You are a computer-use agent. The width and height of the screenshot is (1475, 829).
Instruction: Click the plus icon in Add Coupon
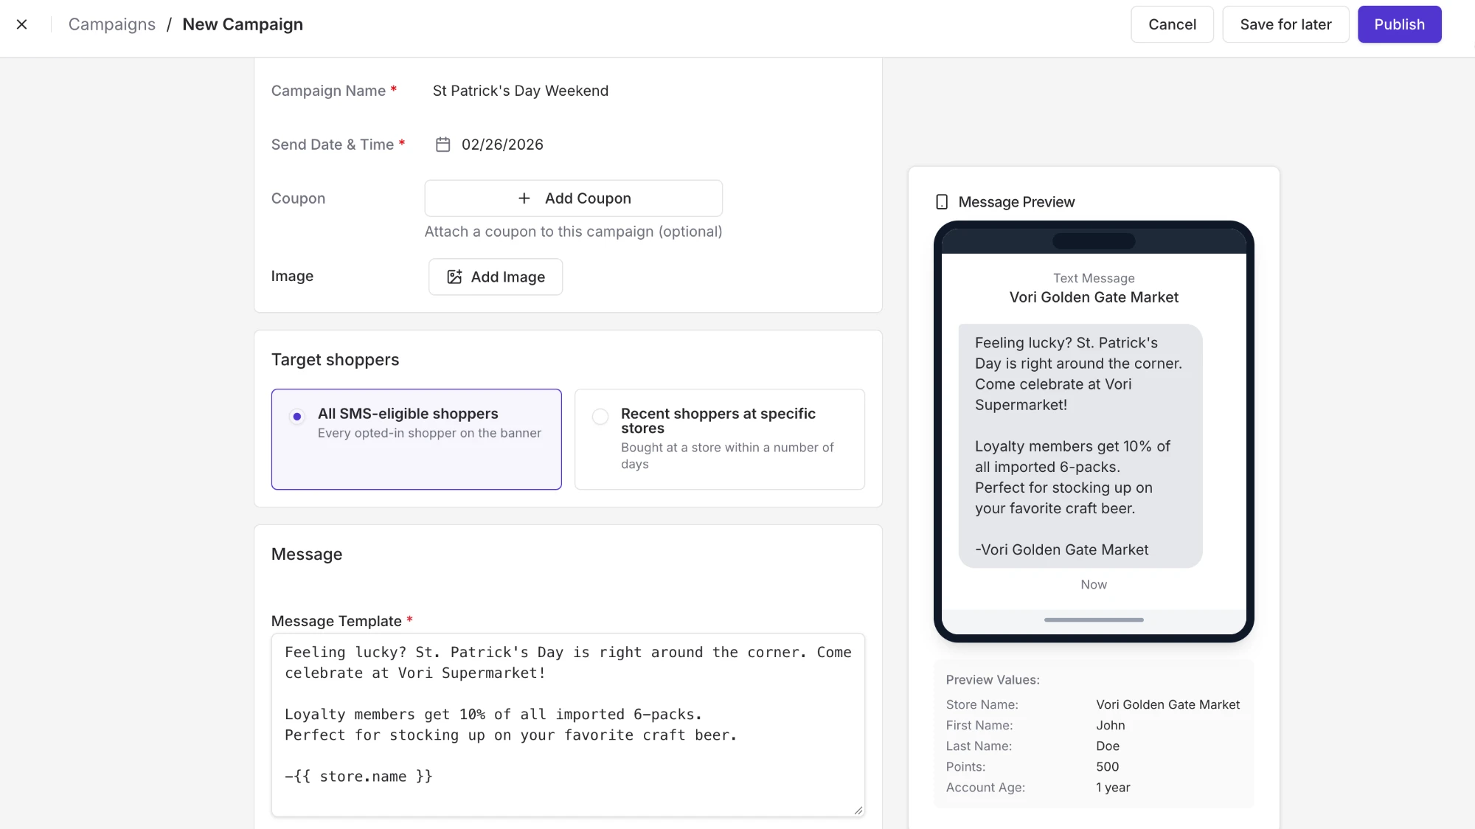[524, 198]
